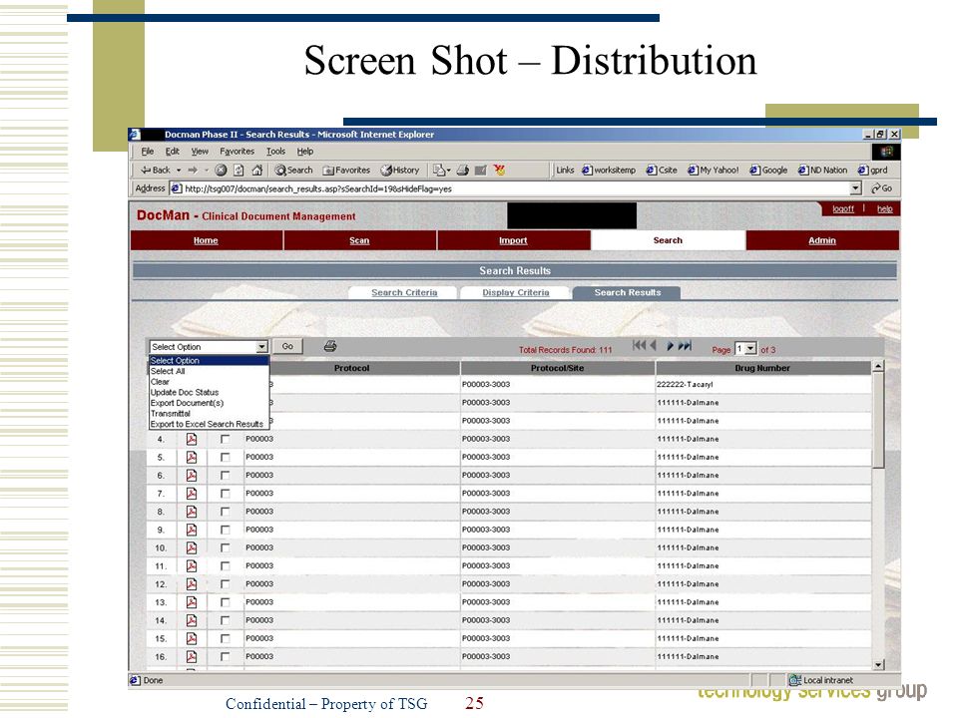
Task: Open PDF icon for row 4
Action: point(192,439)
